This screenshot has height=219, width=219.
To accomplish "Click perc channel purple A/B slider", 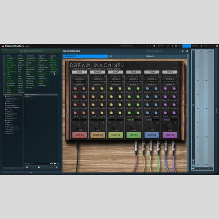I will [x=170, y=120].
